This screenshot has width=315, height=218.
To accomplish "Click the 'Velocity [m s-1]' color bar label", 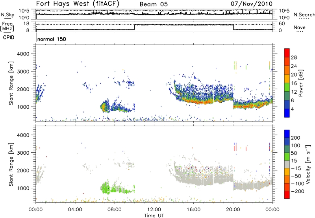I will tap(308, 164).
